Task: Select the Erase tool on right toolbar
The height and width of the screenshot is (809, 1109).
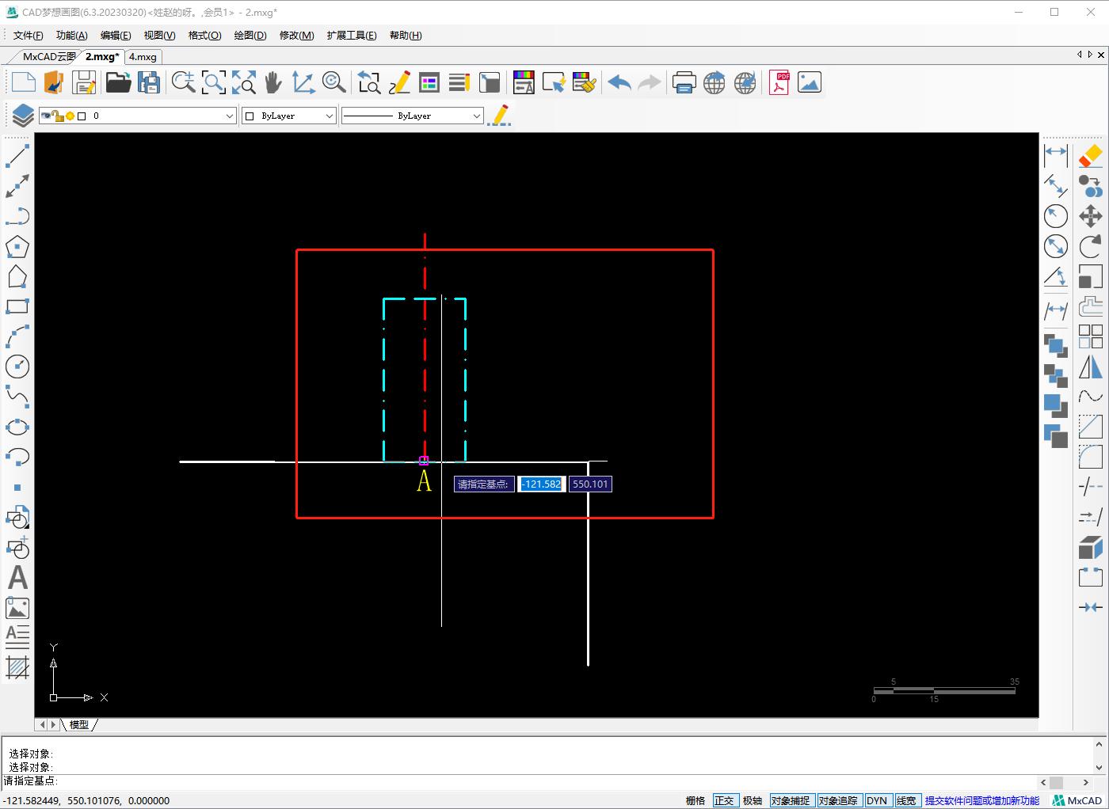Action: click(1091, 156)
